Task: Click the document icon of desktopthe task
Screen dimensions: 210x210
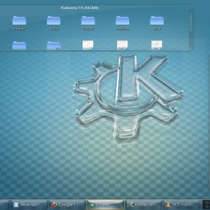Action: point(16,205)
